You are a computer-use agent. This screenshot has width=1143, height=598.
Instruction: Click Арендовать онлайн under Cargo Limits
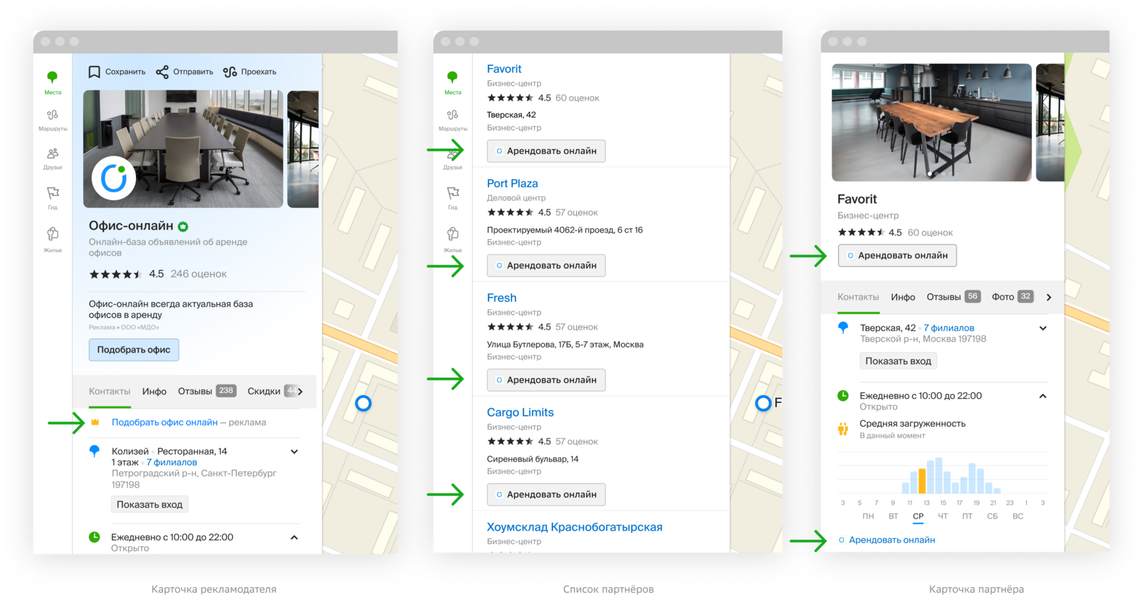click(x=546, y=494)
